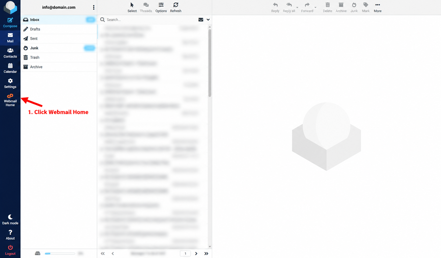Image resolution: width=441 pixels, height=258 pixels.
Task: Click the message list scrollbar
Action: (210, 63)
